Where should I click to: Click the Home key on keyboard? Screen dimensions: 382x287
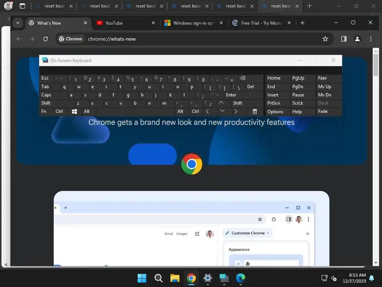coord(278,78)
